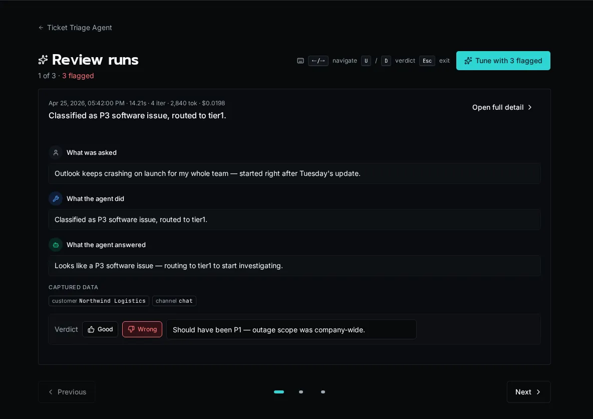Click the keyboard shortcuts icon
The image size is (593, 419).
(301, 61)
